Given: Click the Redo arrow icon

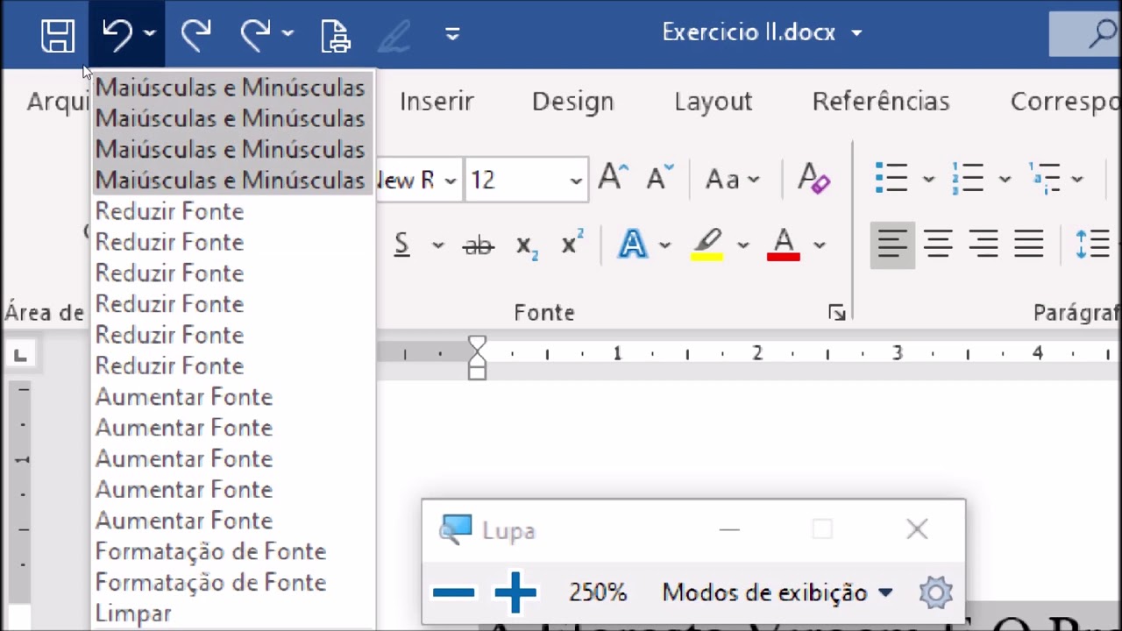Looking at the screenshot, I should [195, 34].
